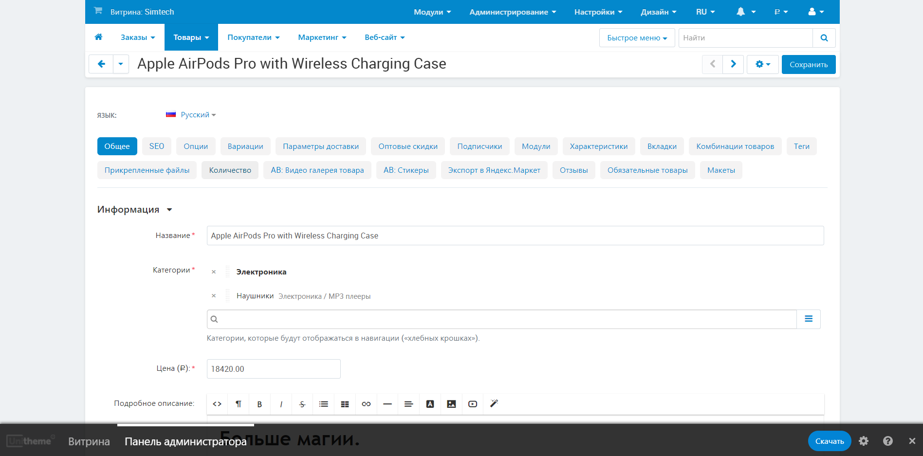The width and height of the screenshot is (923, 456).
Task: Expand the Быстрое меню dropdown
Action: (637, 38)
